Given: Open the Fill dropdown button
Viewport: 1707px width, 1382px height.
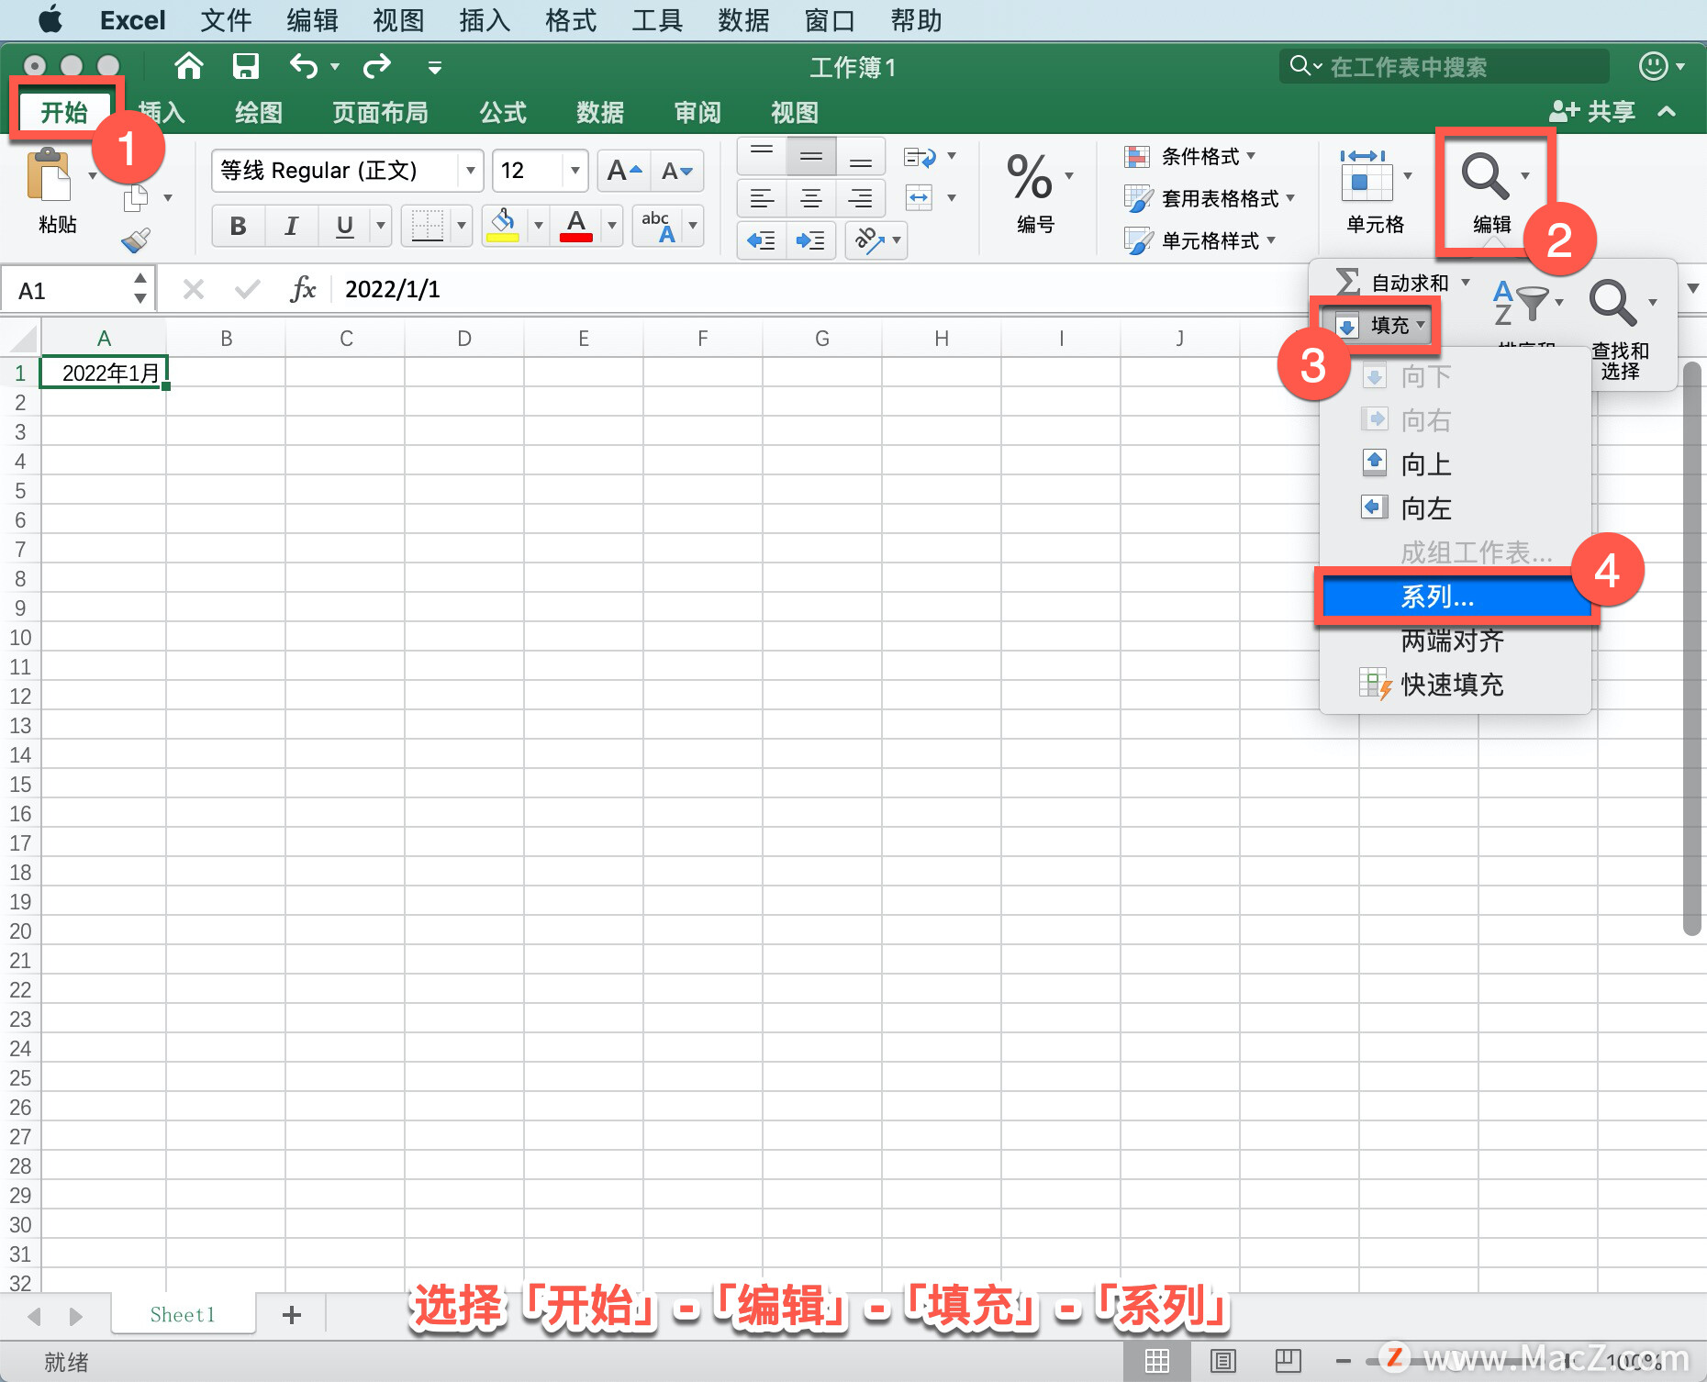Looking at the screenshot, I should coord(1379,325).
